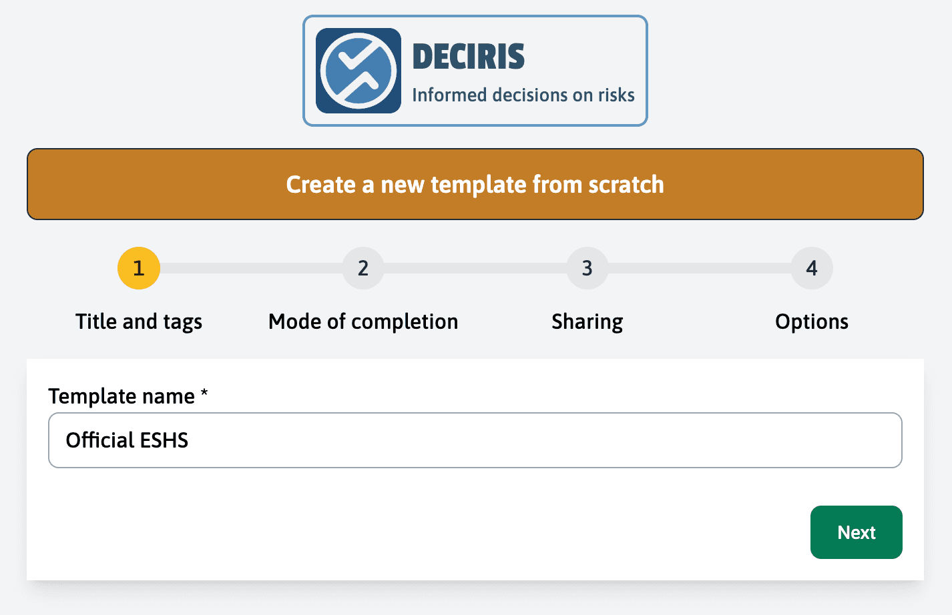Click the "Official ESHS" text inside the field
952x615 pixels.
(x=127, y=440)
